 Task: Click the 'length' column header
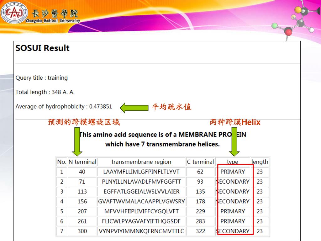click(260, 162)
